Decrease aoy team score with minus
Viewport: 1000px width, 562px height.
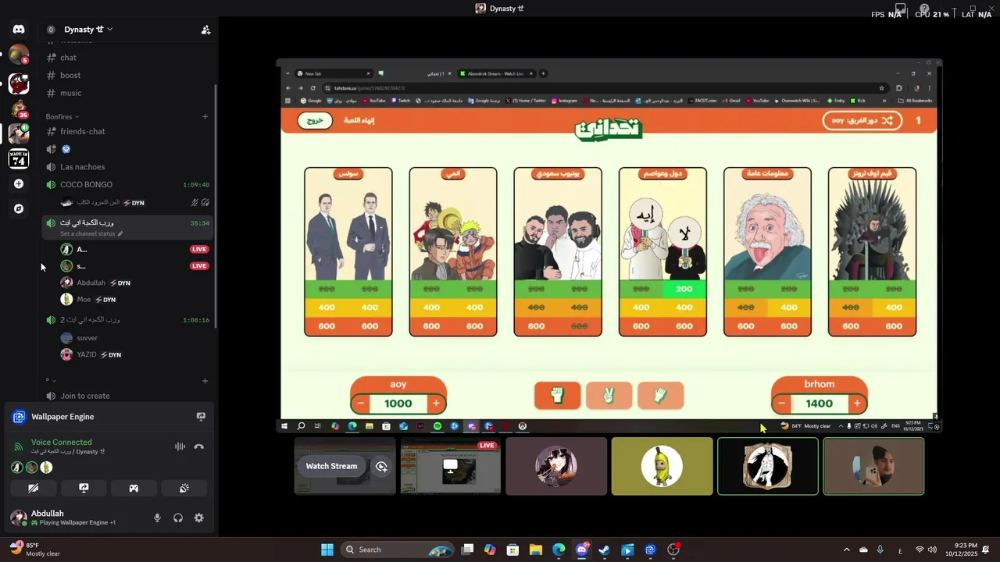click(x=360, y=404)
